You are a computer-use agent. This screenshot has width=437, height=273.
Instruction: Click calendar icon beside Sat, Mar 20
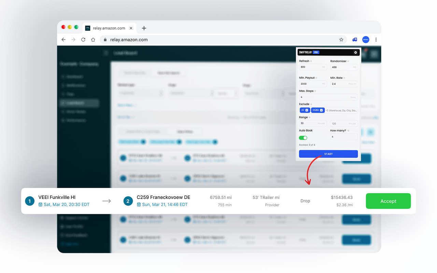point(40,205)
